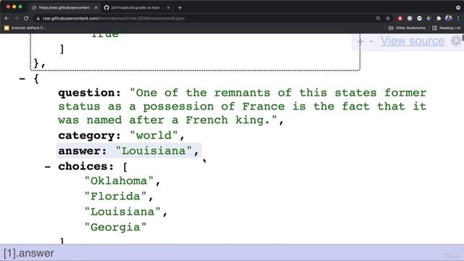Image resolution: width=464 pixels, height=261 pixels.
Task: Open the Chrome three-dot menu
Action: (458, 18)
